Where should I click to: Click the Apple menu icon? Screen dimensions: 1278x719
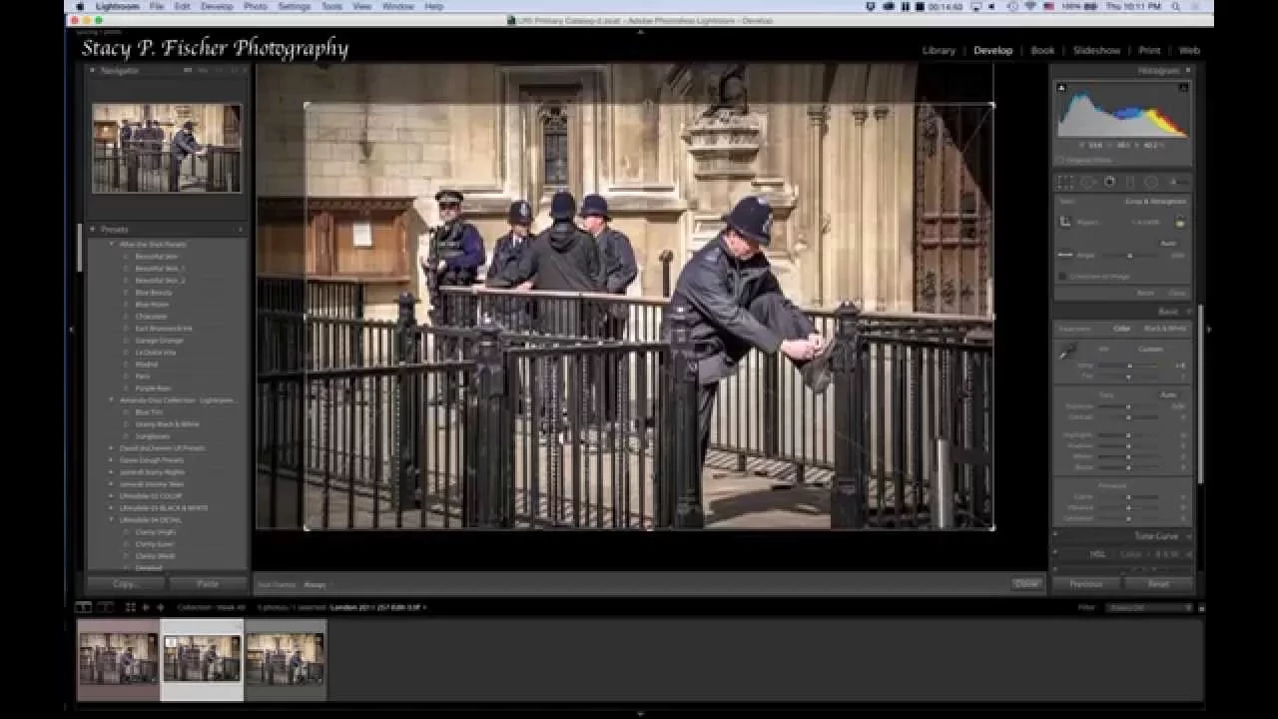click(80, 6)
